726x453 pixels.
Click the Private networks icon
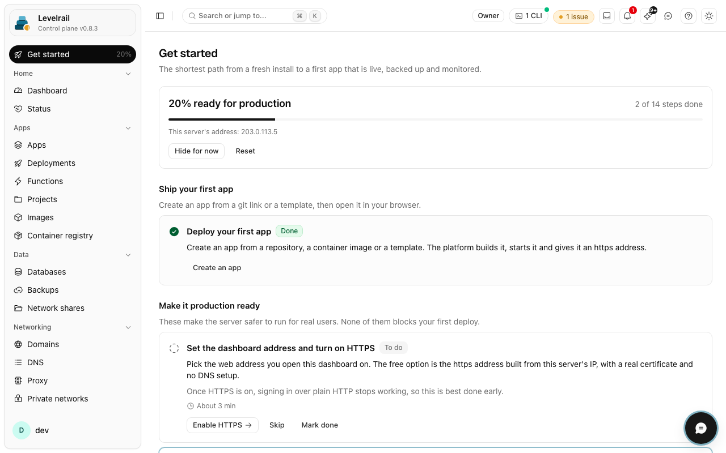tap(18, 399)
